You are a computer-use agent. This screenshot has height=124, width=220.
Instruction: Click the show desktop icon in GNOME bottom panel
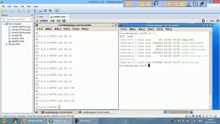[36, 112]
